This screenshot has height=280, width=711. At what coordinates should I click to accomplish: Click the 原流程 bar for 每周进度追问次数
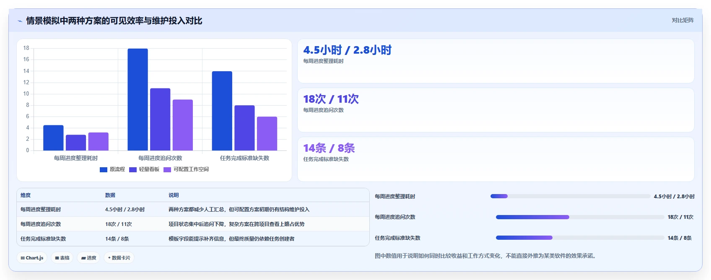point(138,99)
